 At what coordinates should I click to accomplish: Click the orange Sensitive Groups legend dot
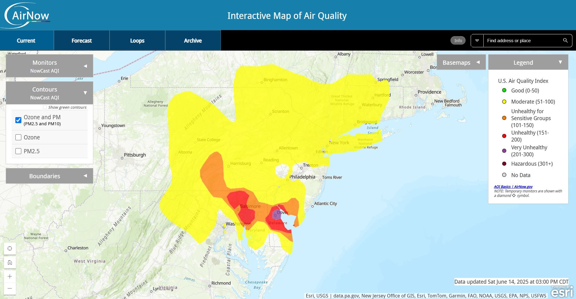pos(504,118)
